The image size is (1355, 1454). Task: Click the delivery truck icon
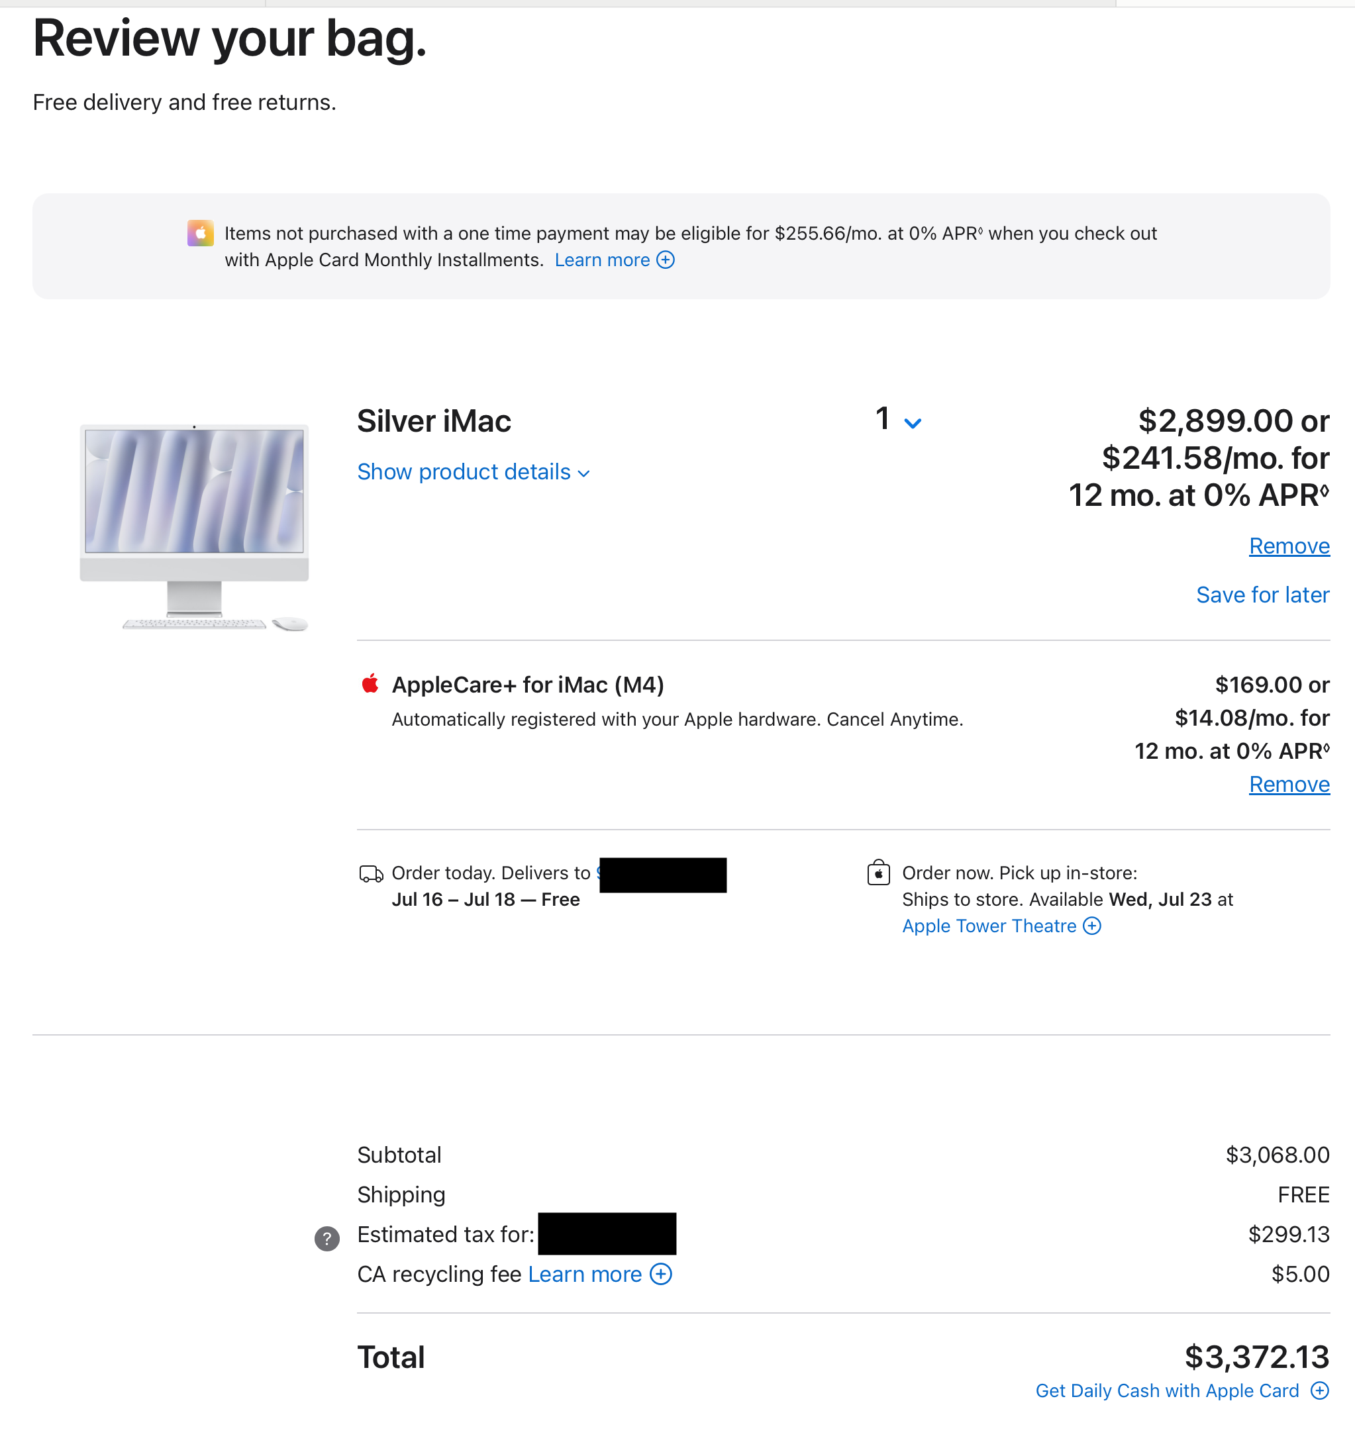371,874
